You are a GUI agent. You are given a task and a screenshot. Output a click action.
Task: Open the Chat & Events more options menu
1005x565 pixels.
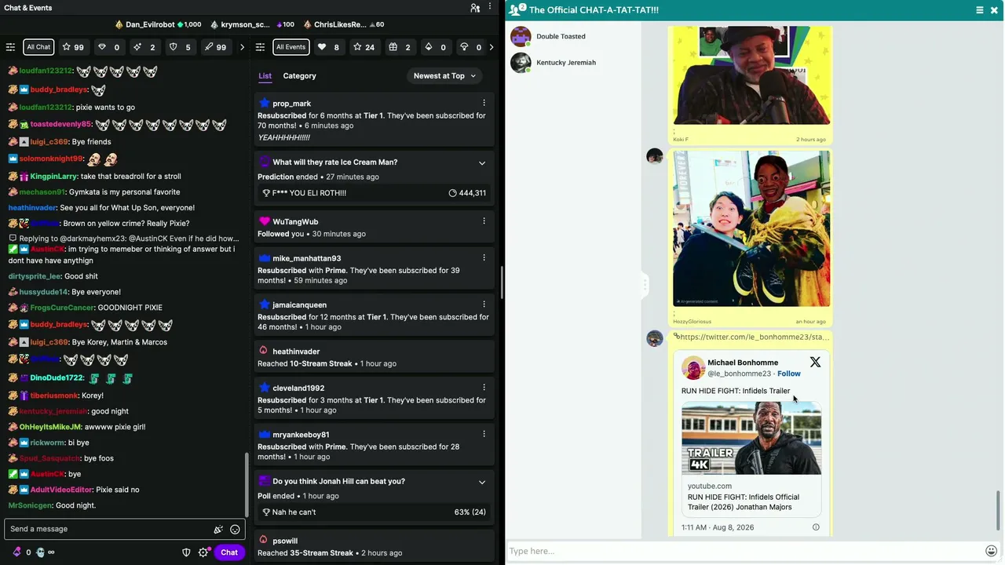pyautogui.click(x=491, y=8)
